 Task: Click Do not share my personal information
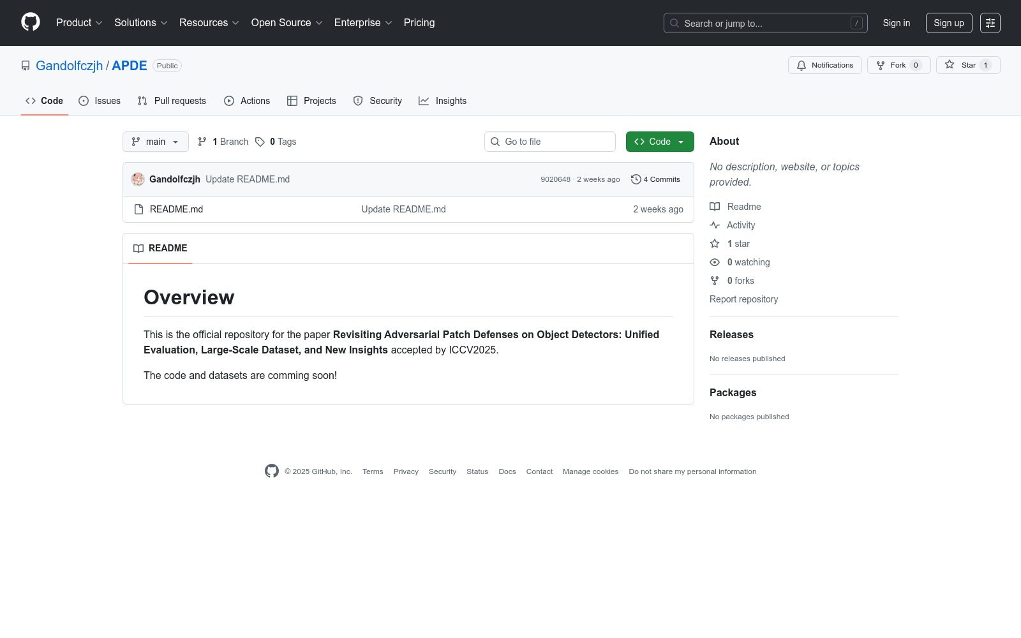[x=692, y=471]
